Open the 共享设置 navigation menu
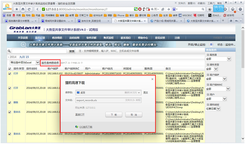 (23, 38)
